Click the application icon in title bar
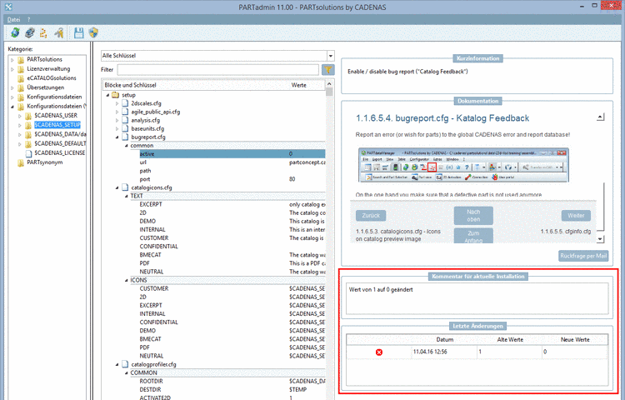This screenshot has width=625, height=400. 8,7
